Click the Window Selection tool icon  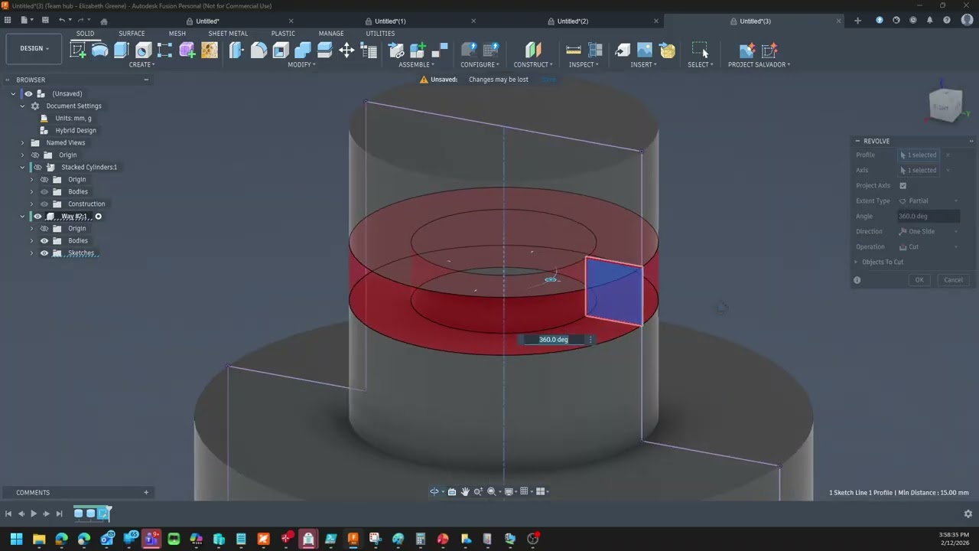pyautogui.click(x=700, y=51)
